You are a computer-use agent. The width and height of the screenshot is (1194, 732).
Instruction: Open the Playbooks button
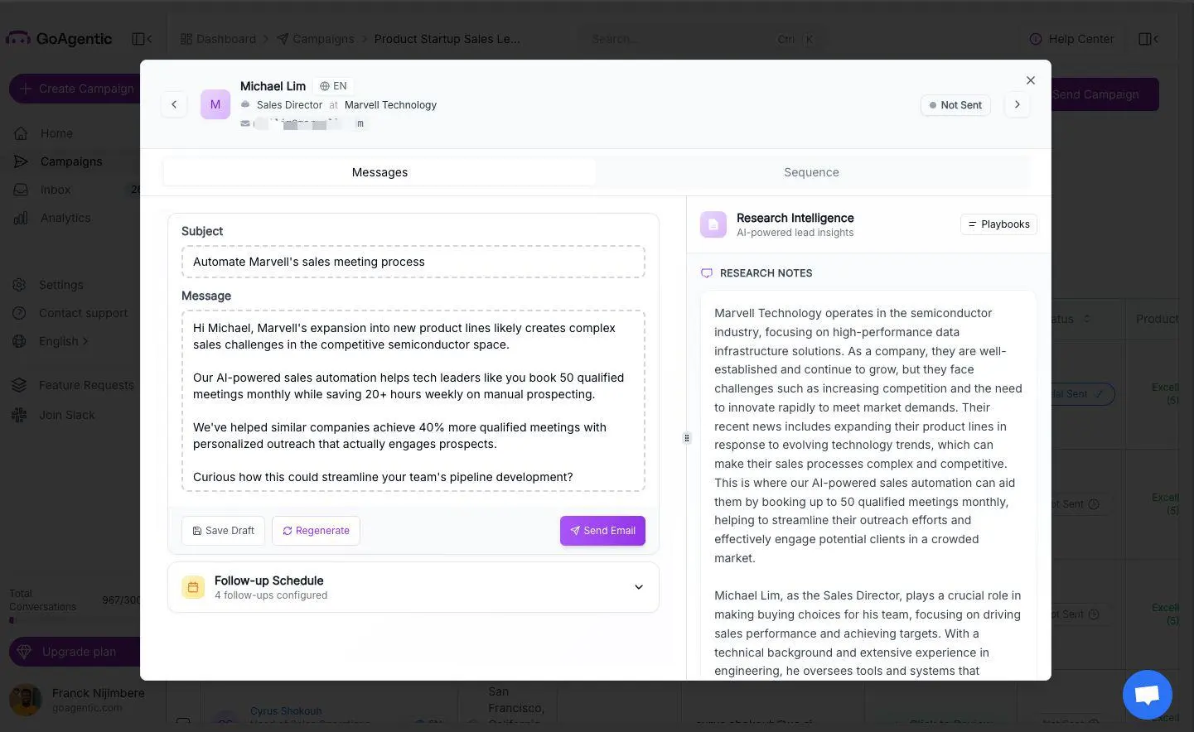tap(998, 224)
